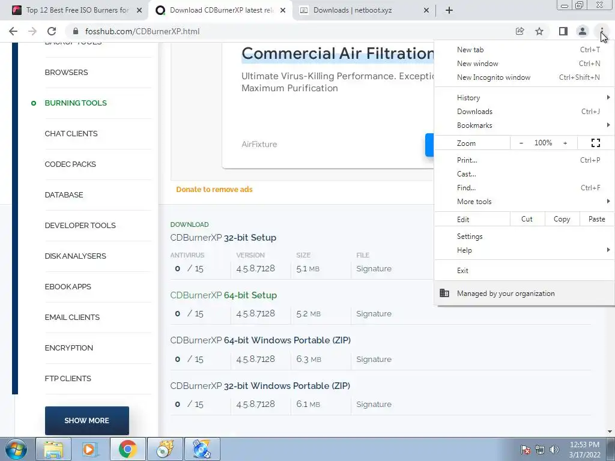Expand History submenu
615x461 pixels.
tap(524, 98)
